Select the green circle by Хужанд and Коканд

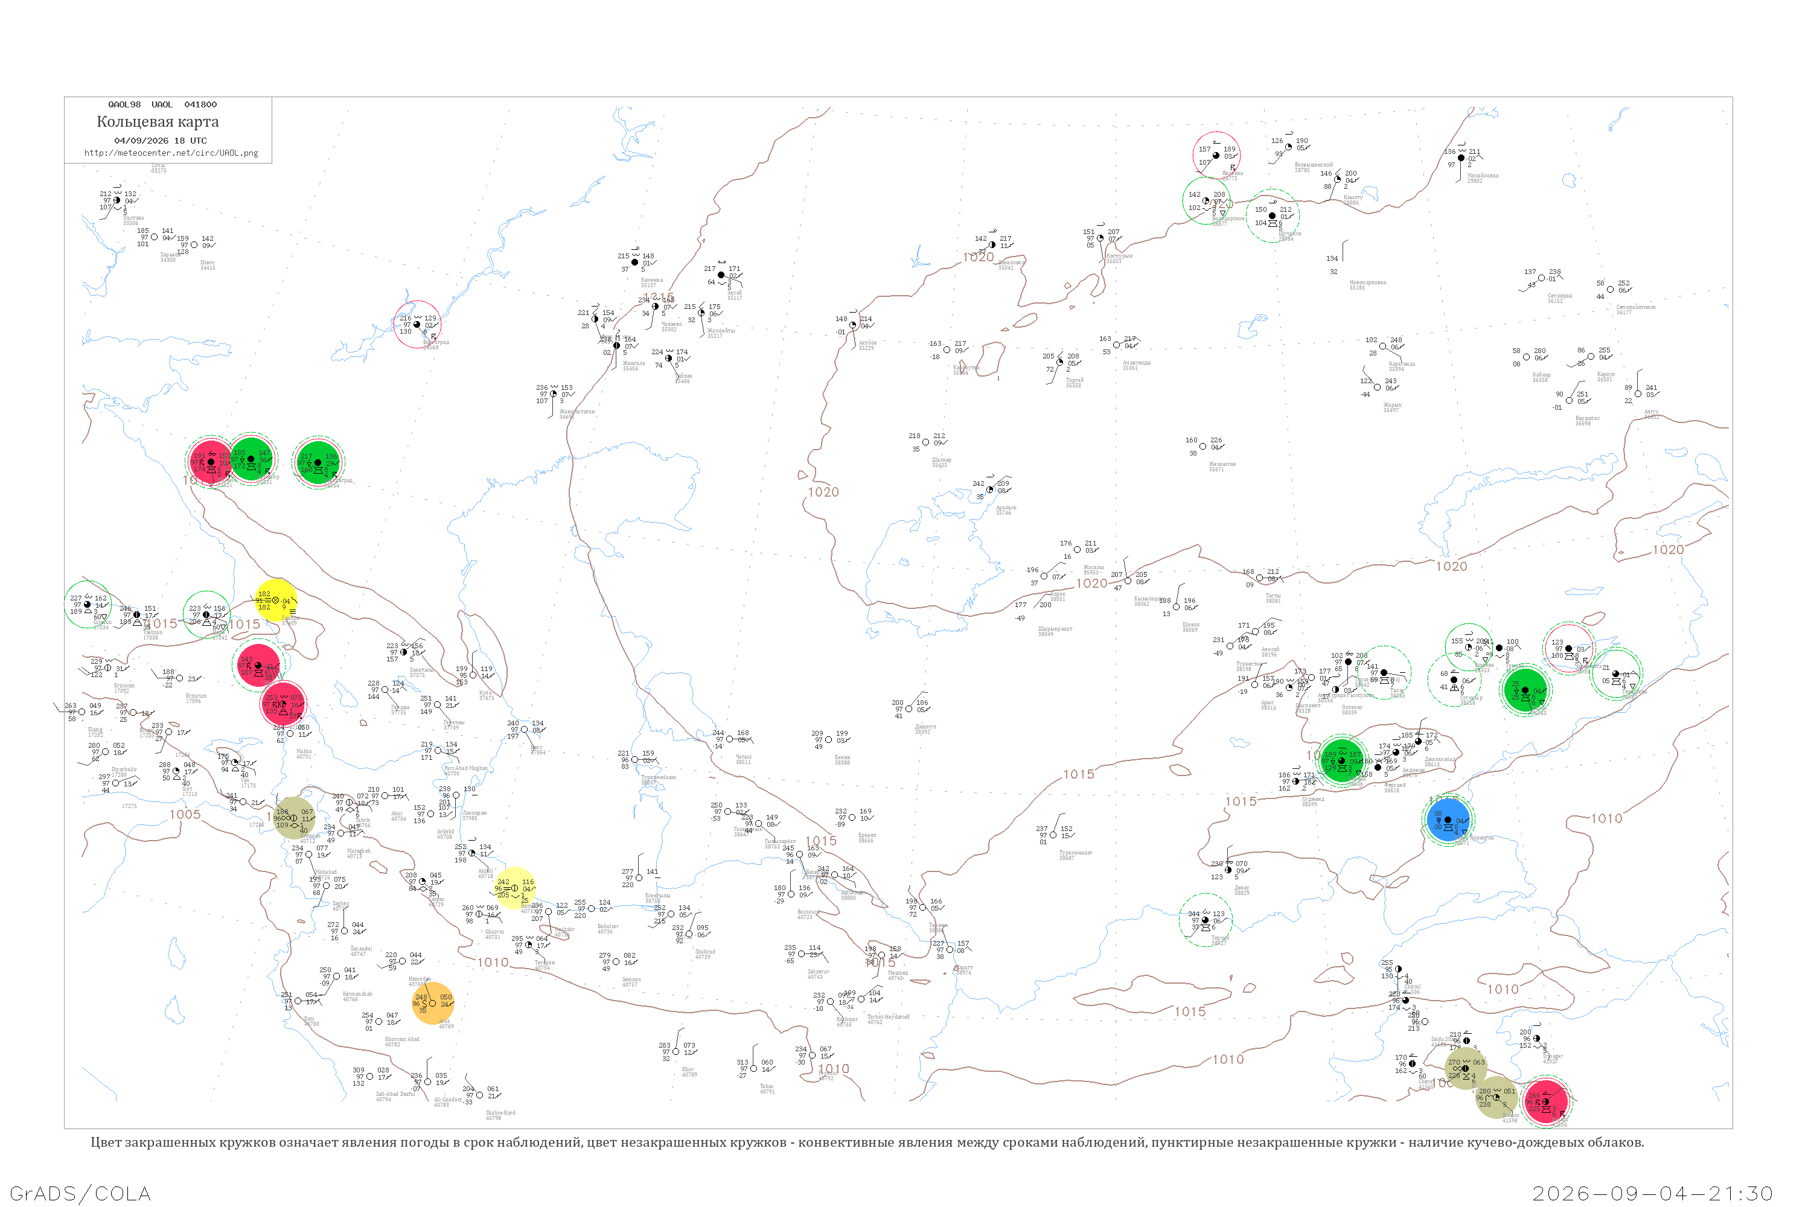point(1341,760)
